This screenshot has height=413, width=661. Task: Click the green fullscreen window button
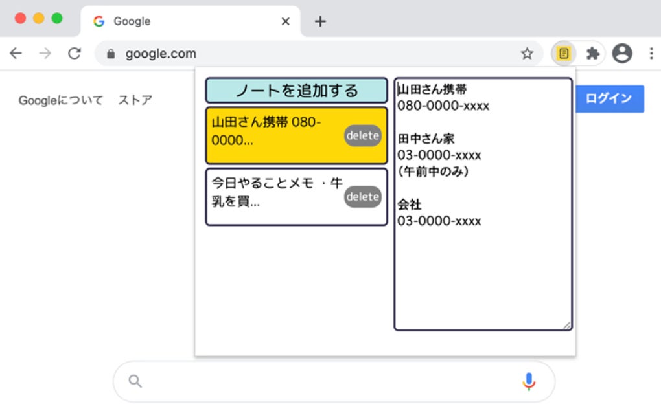click(x=57, y=18)
